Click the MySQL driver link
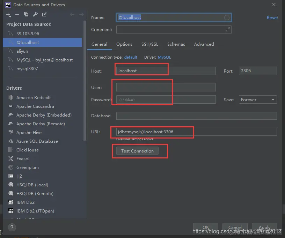285x238 pixels. [x=164, y=57]
